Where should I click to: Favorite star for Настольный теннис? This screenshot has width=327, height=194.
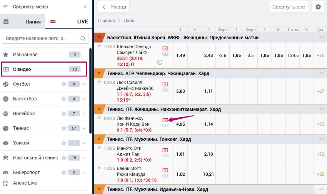click(64, 158)
